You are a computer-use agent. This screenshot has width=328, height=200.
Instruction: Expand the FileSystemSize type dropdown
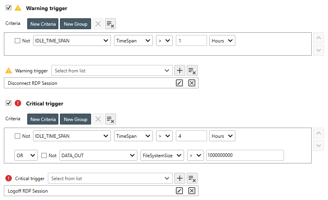[x=162, y=155]
